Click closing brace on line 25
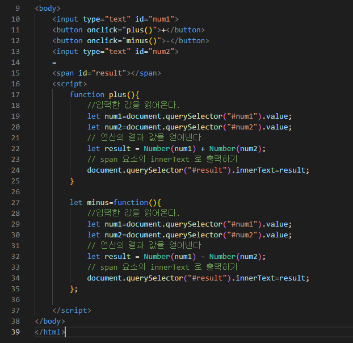This screenshot has width=353, height=343. click(72, 181)
